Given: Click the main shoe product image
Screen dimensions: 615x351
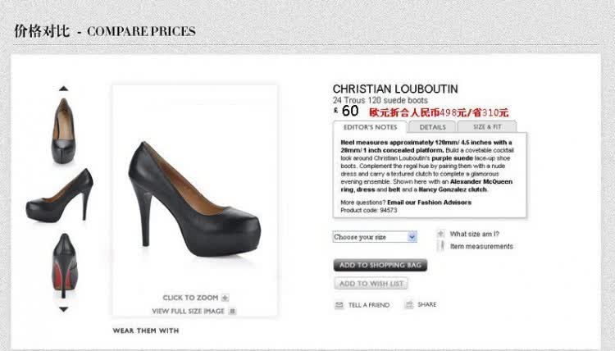Looking at the screenshot, I should tap(194, 199).
